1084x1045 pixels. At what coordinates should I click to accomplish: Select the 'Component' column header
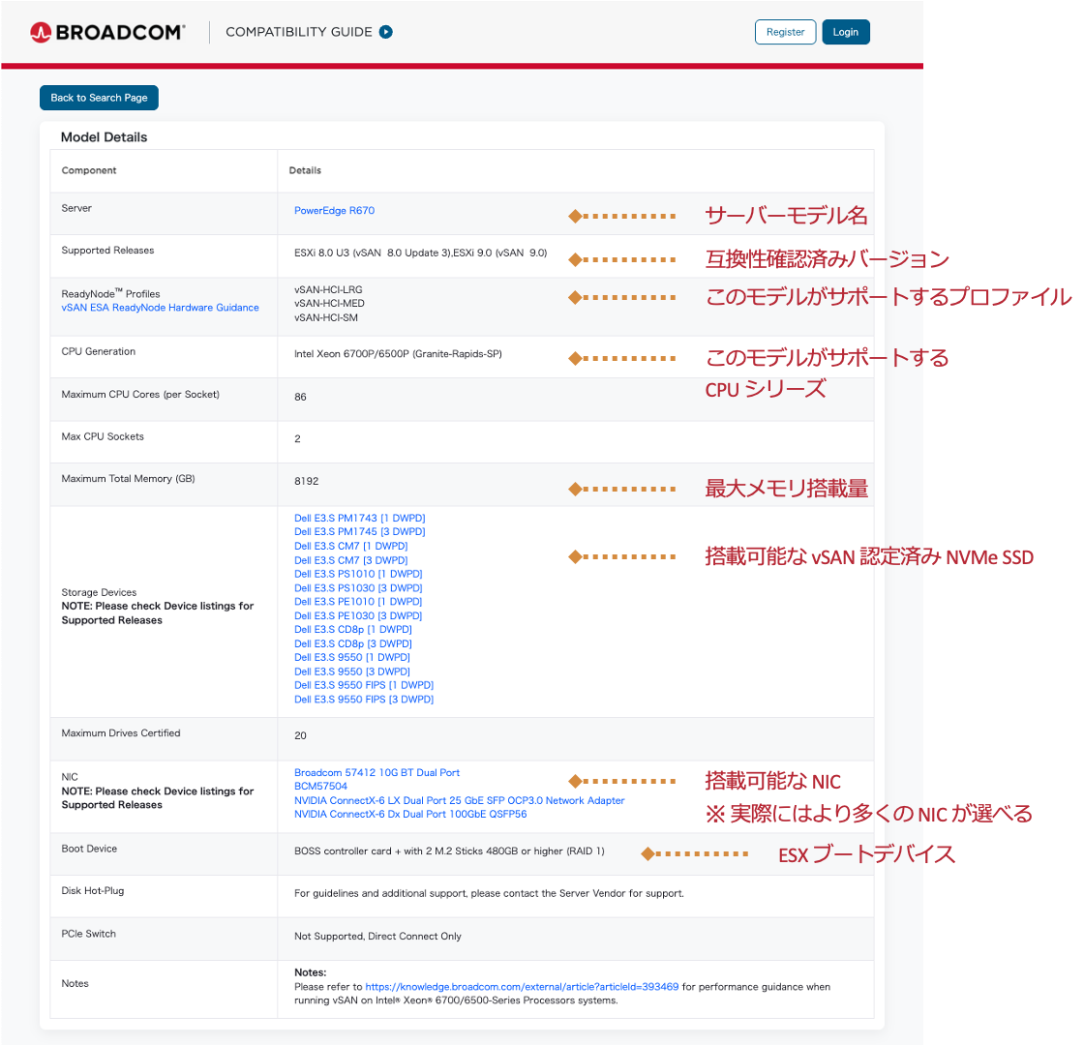[x=88, y=170]
